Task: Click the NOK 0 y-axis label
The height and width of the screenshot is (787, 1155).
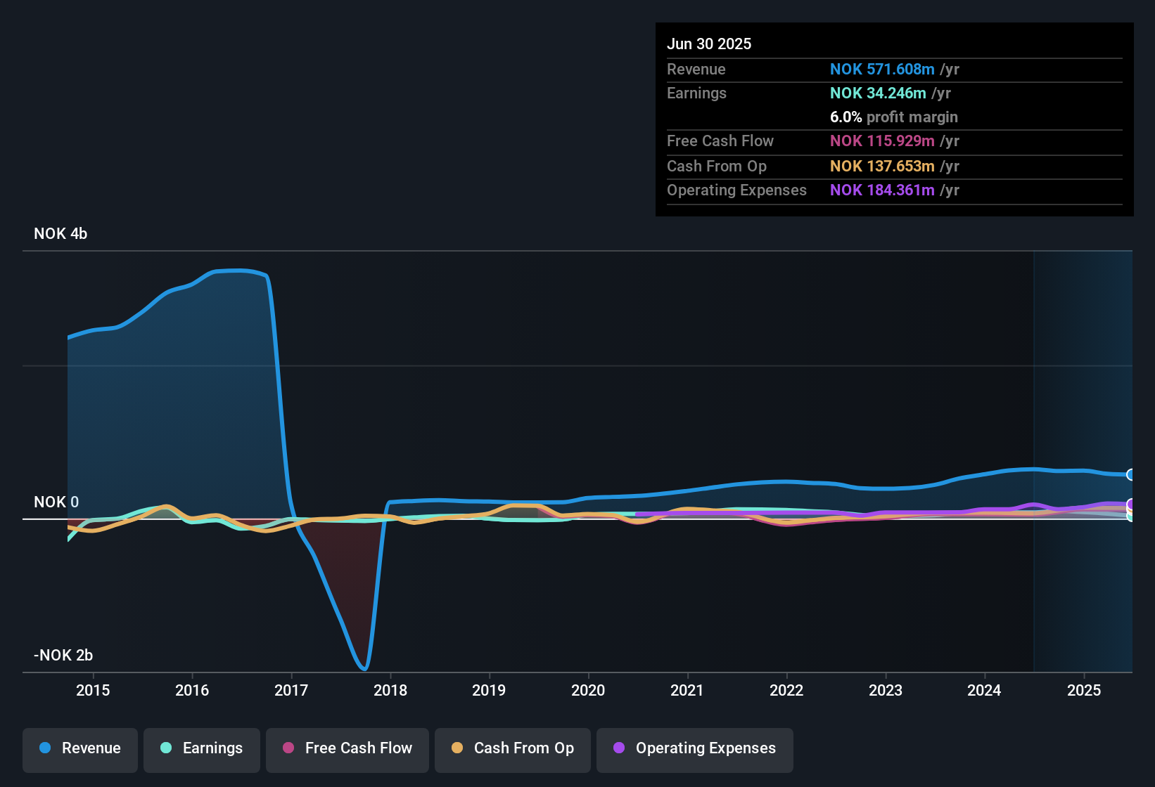Action: 56,502
